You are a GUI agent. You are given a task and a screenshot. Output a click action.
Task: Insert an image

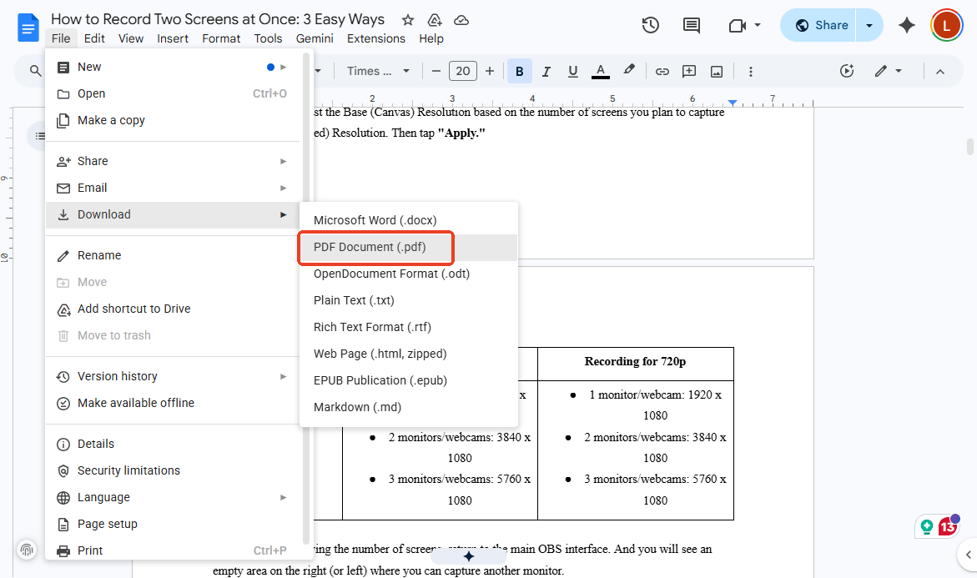pos(716,71)
